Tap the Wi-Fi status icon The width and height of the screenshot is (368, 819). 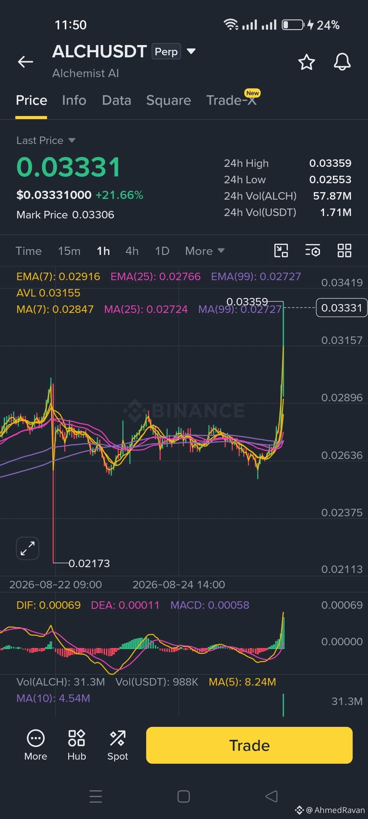coord(231,25)
